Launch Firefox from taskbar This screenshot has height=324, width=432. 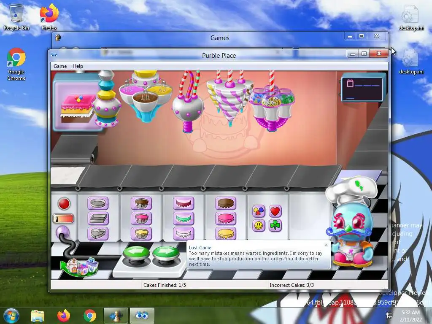[x=64, y=316]
